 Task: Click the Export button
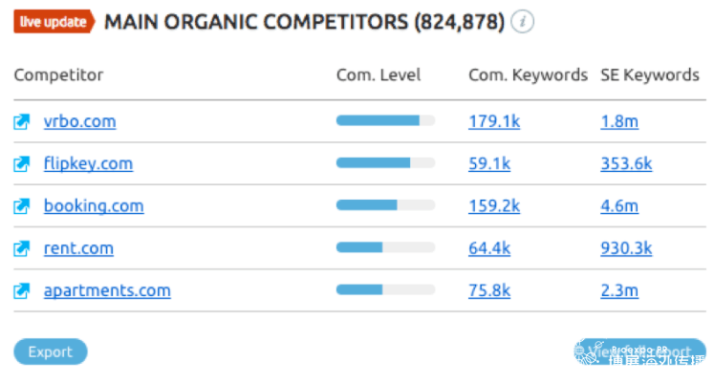coord(51,351)
